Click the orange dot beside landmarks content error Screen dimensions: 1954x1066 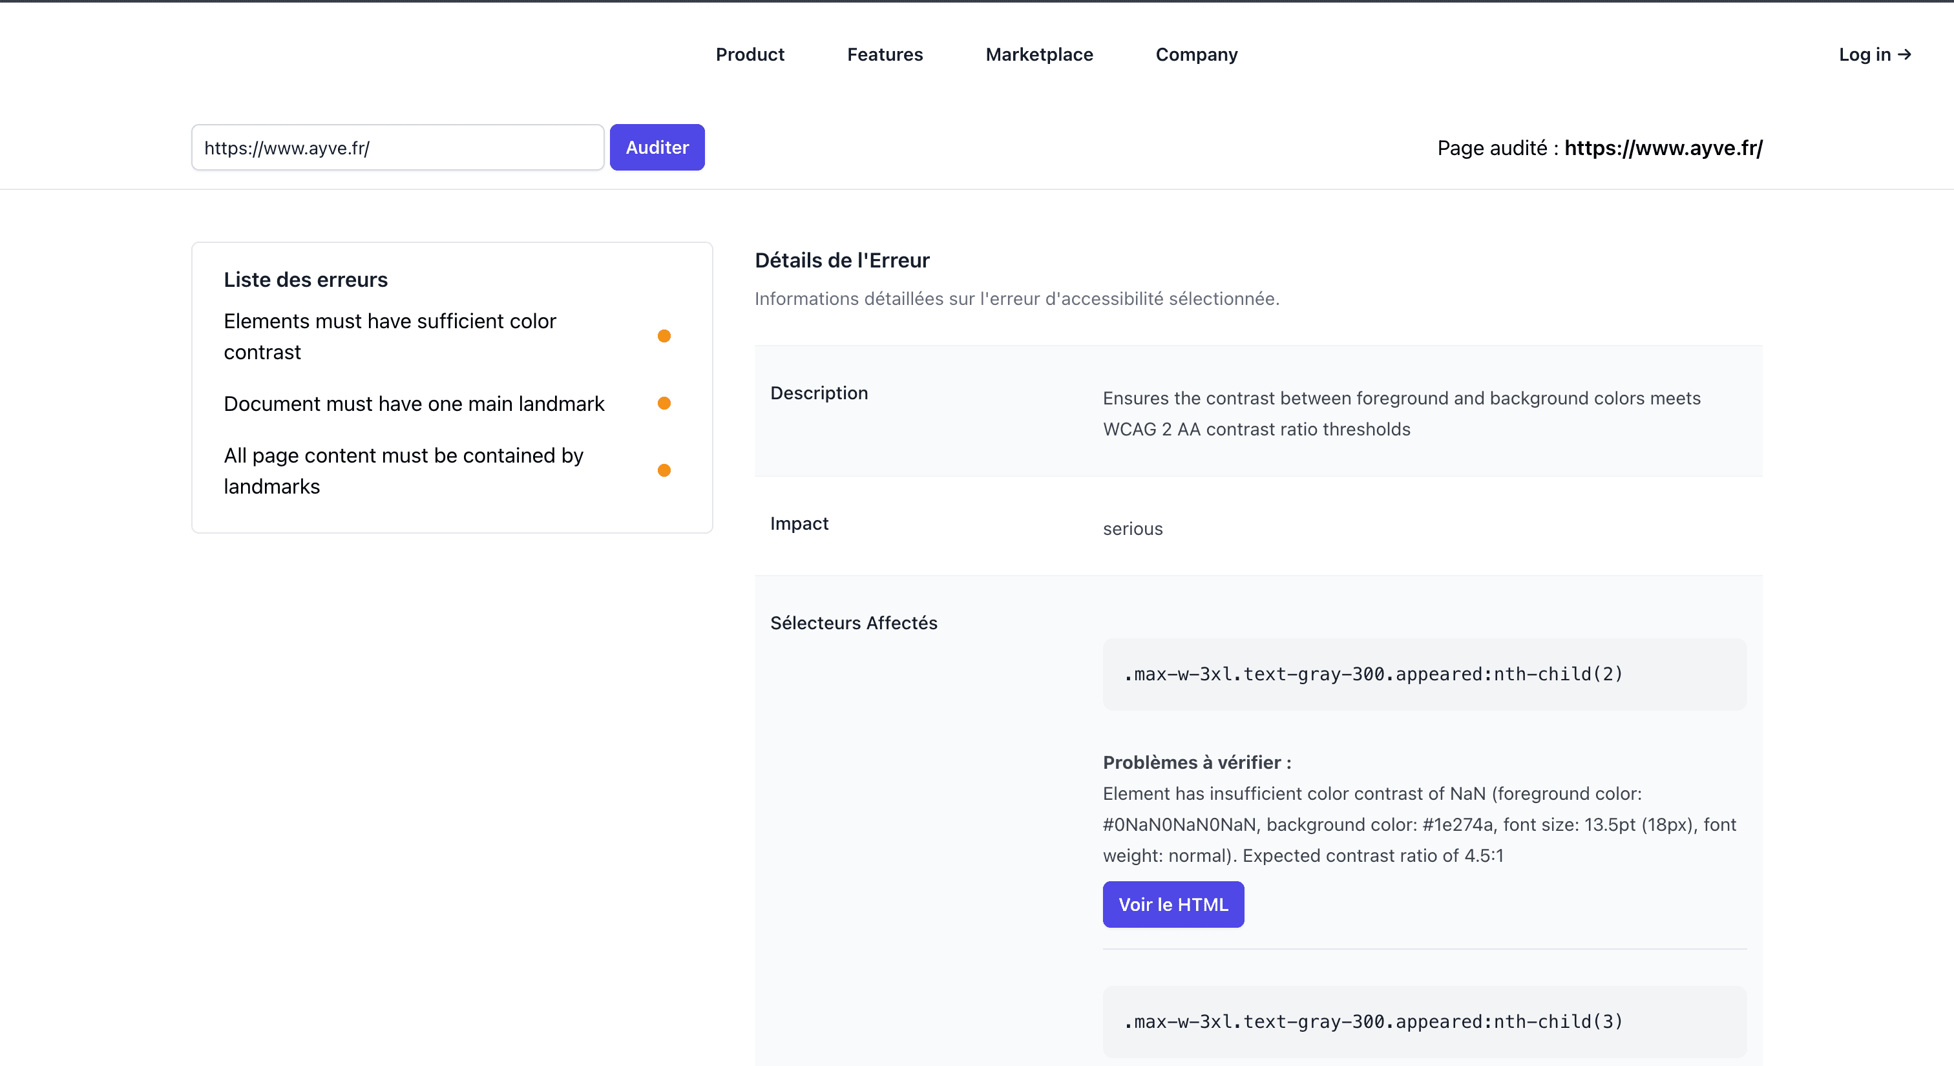(x=664, y=471)
